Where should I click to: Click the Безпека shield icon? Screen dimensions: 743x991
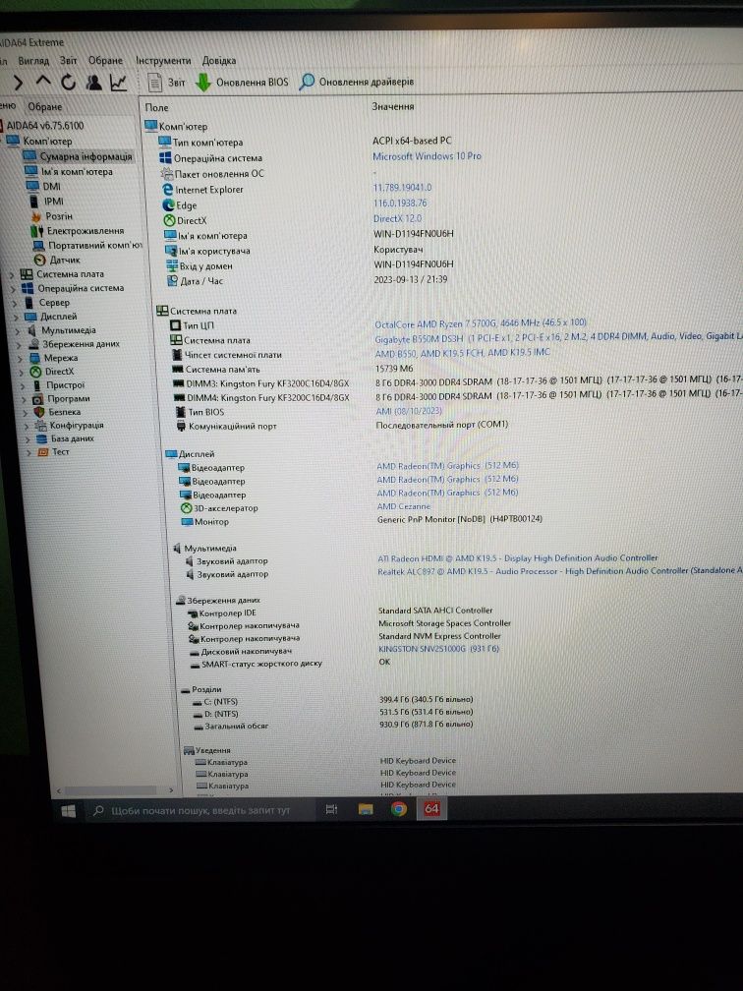pyautogui.click(x=38, y=412)
